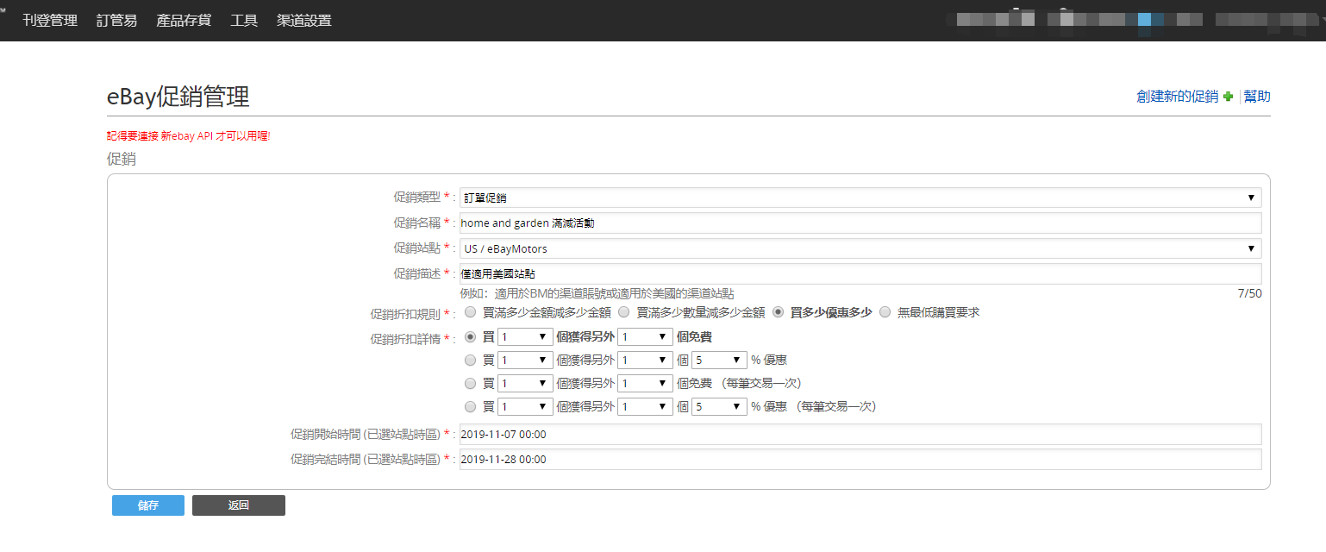The width and height of the screenshot is (1326, 552).
Task: Go back using the 返回 button
Action: click(239, 505)
